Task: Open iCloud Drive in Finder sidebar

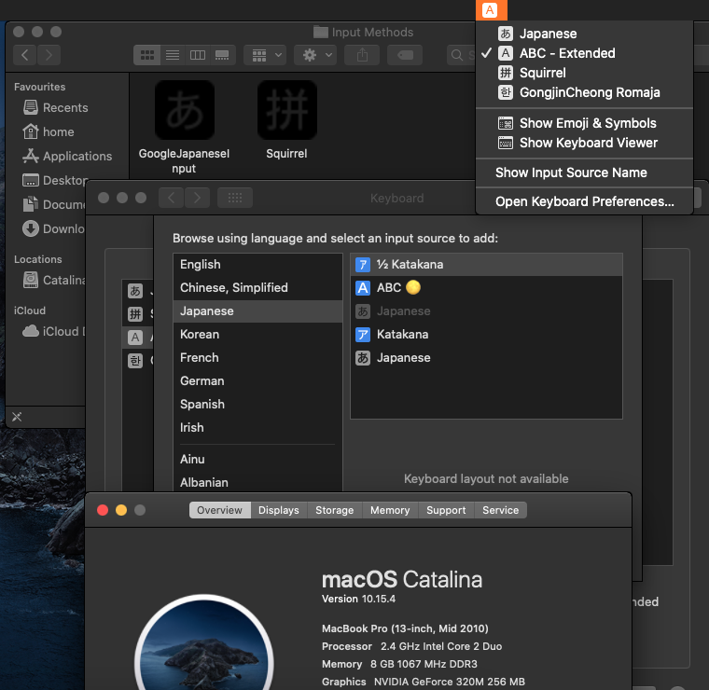Action: (x=53, y=331)
